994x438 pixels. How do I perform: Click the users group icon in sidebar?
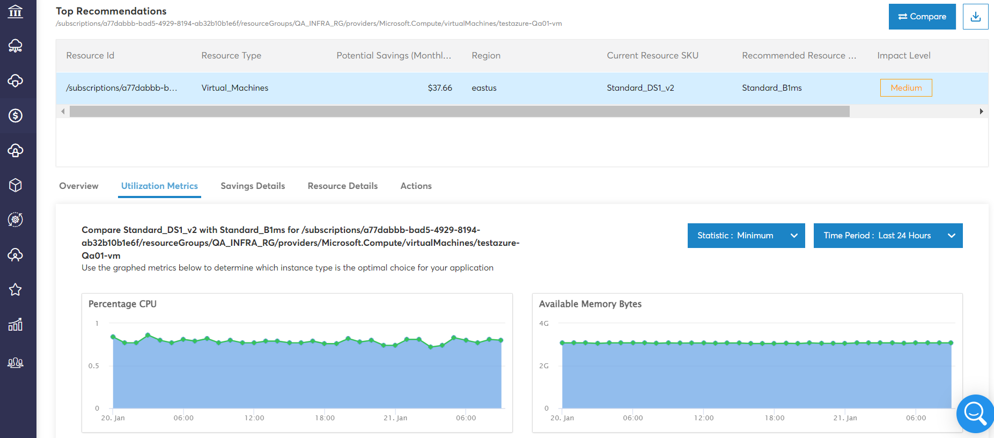point(16,363)
